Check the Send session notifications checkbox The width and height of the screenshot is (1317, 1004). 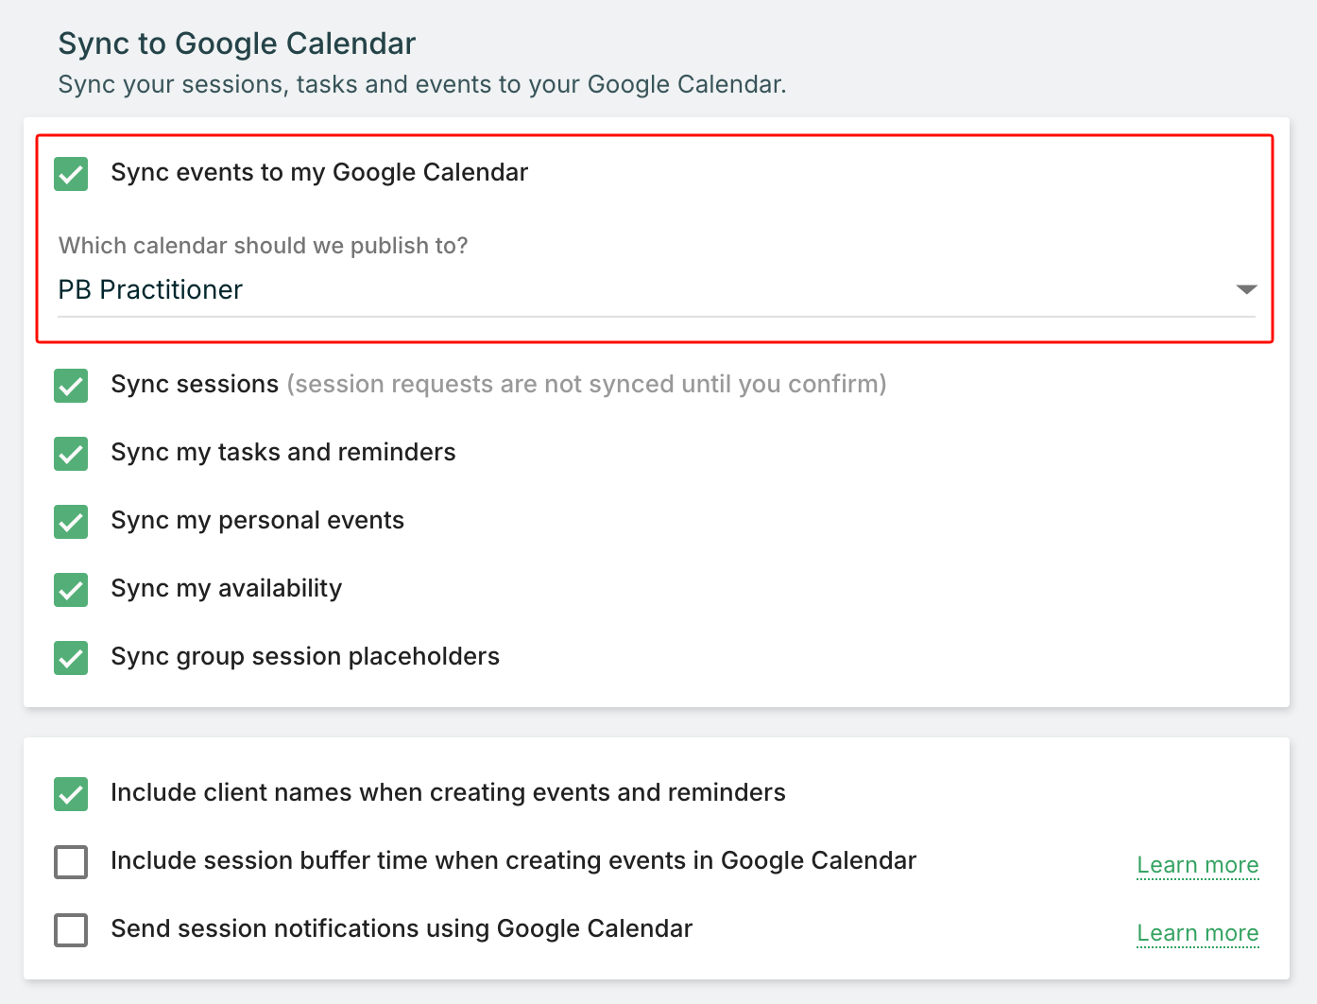point(71,930)
